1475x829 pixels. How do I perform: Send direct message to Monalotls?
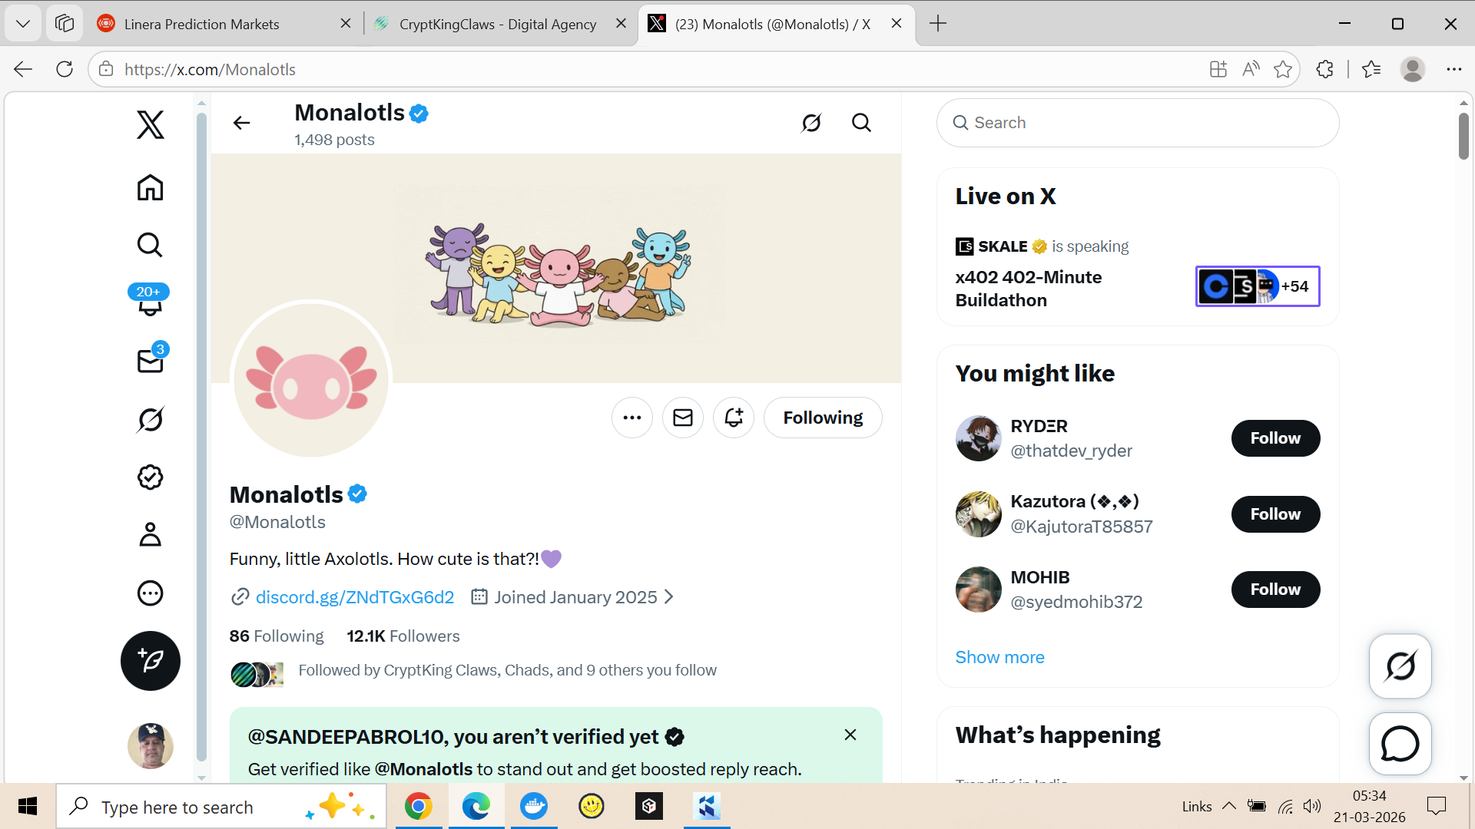pyautogui.click(x=682, y=418)
